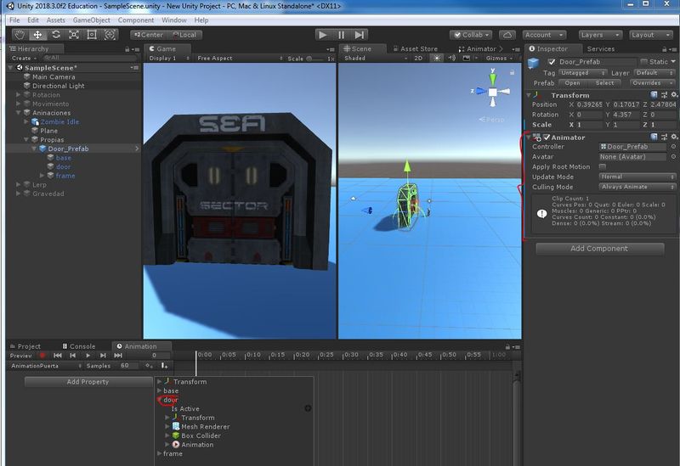Open the Assets menu
Viewport: 680px width, 466px height.
56,20
